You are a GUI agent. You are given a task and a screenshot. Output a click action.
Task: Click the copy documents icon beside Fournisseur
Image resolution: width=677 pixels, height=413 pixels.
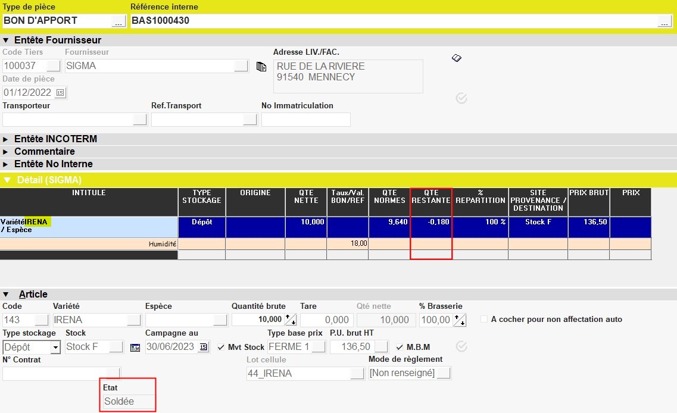[261, 66]
